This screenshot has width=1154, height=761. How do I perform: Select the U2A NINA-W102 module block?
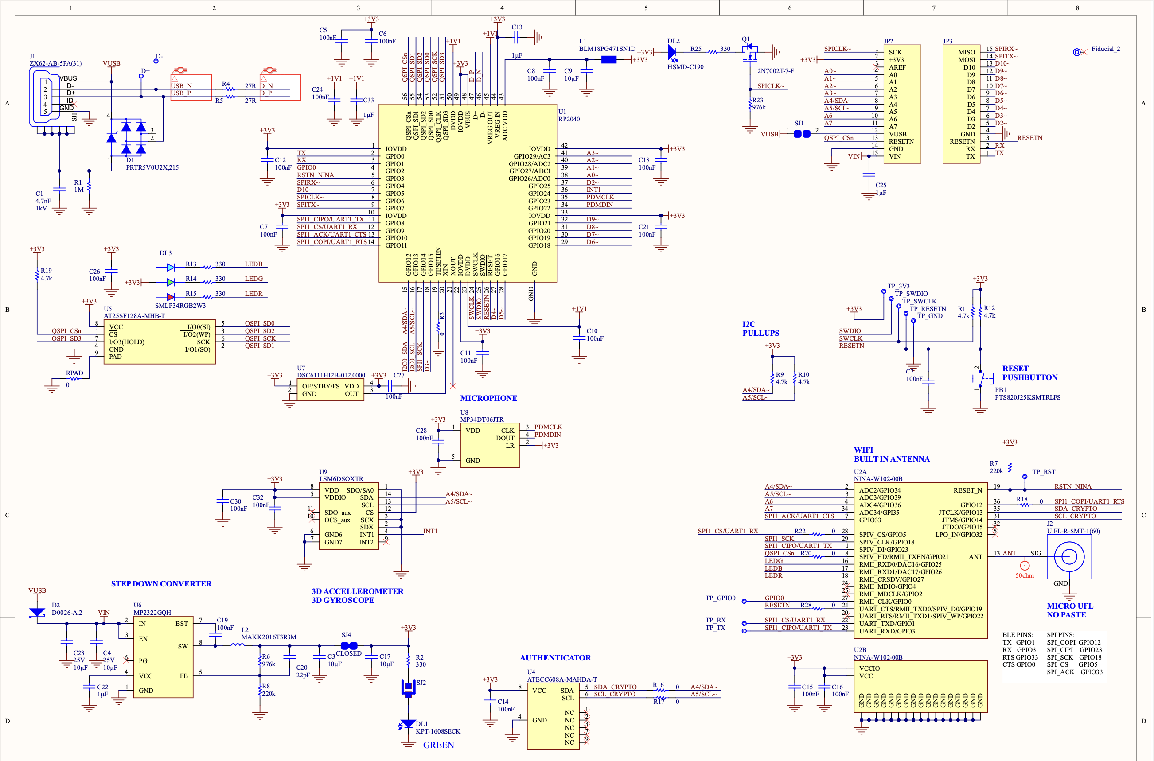[921, 561]
